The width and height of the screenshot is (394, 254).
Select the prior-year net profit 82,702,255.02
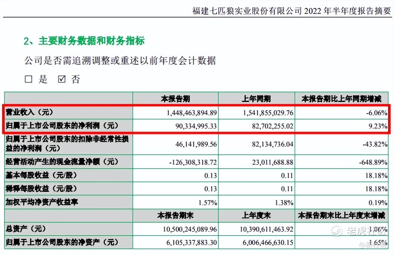tap(273, 126)
